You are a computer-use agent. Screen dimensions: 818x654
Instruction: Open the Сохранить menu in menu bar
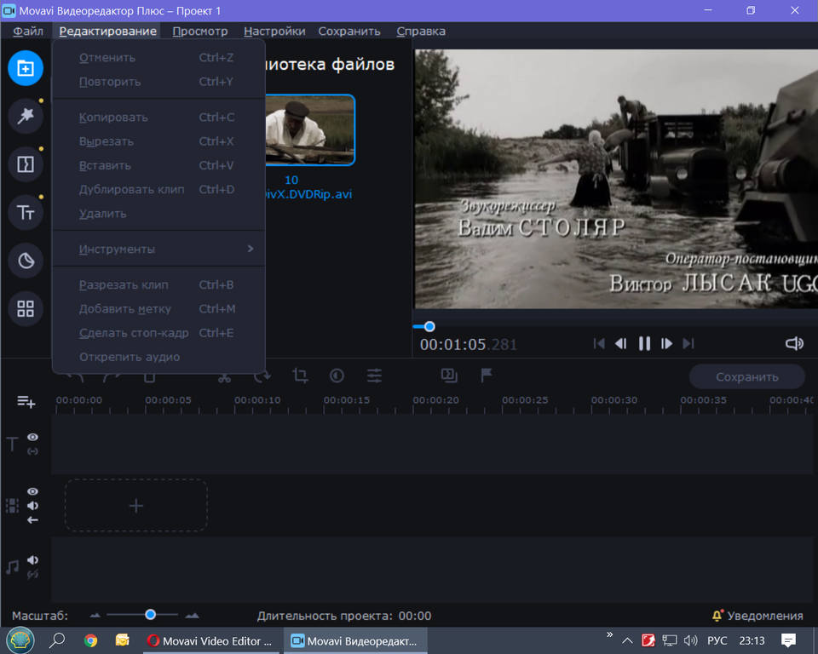(x=349, y=31)
